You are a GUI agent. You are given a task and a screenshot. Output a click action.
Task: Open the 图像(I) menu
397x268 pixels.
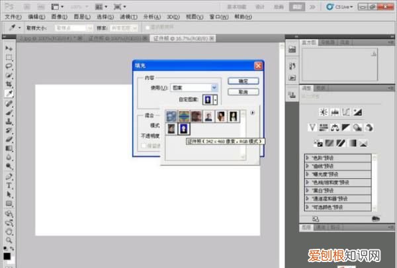click(59, 17)
